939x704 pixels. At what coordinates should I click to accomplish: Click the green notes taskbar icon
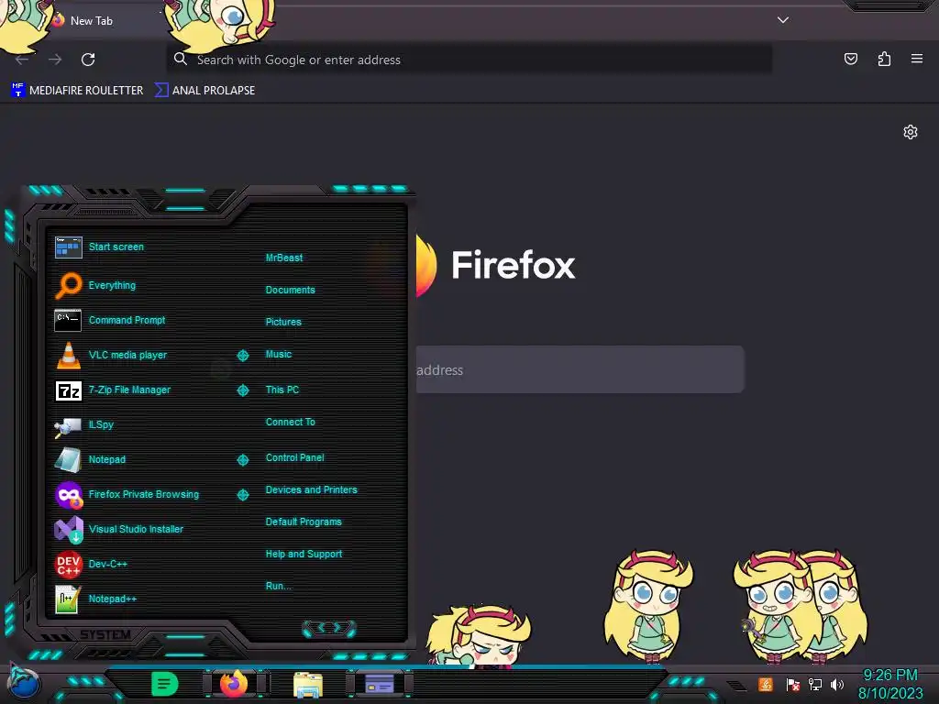[x=165, y=684]
